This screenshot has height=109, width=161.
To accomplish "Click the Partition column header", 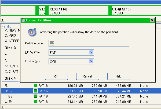I will pos(7,26).
